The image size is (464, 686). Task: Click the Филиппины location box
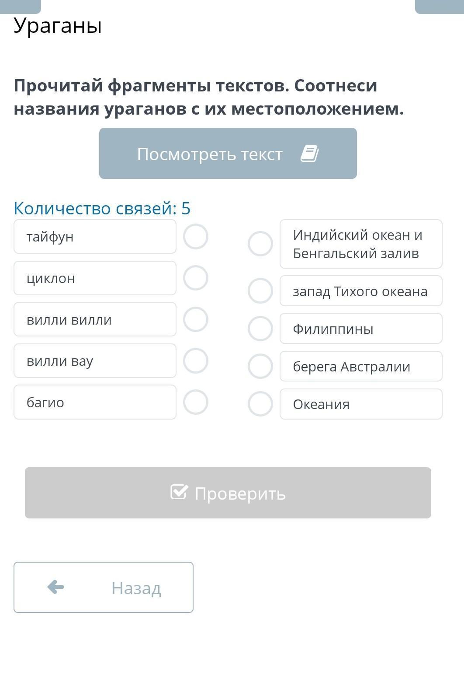[x=361, y=329]
